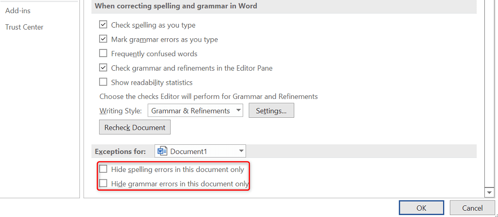Viewport: 498px width, 217px height.
Task: Enable Check spelling as you type
Action: pos(103,25)
